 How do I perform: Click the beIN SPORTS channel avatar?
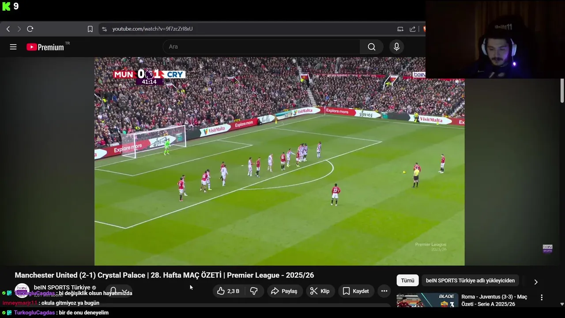pyautogui.click(x=22, y=291)
